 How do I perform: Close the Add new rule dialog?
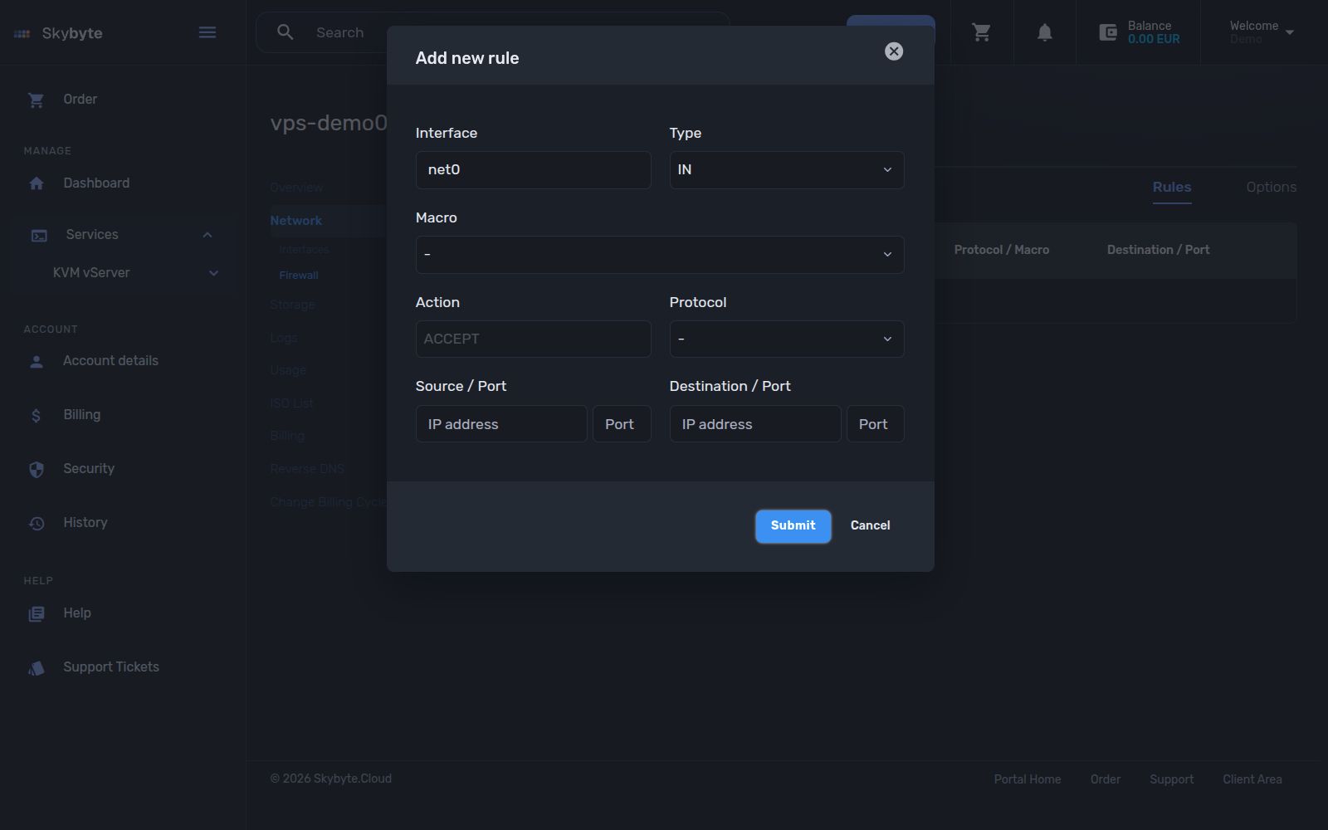coord(894,51)
